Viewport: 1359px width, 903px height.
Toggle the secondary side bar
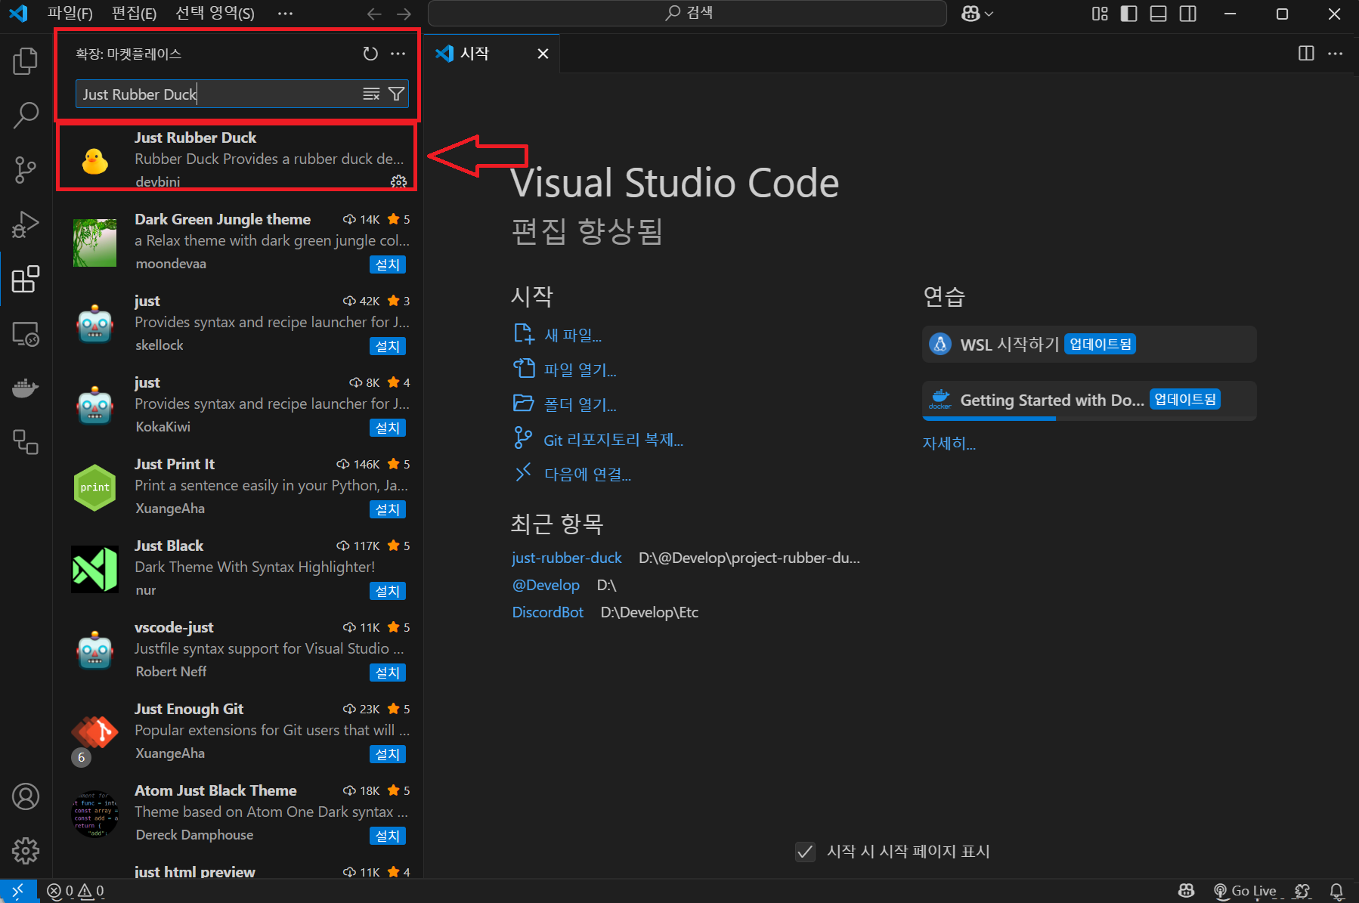tap(1188, 14)
